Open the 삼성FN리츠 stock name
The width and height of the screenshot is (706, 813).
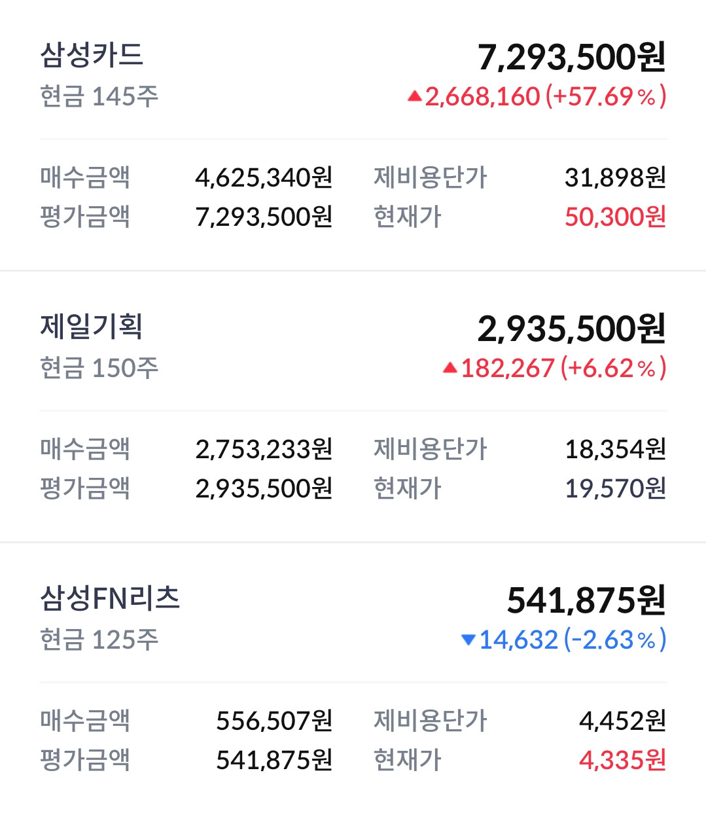point(110,598)
